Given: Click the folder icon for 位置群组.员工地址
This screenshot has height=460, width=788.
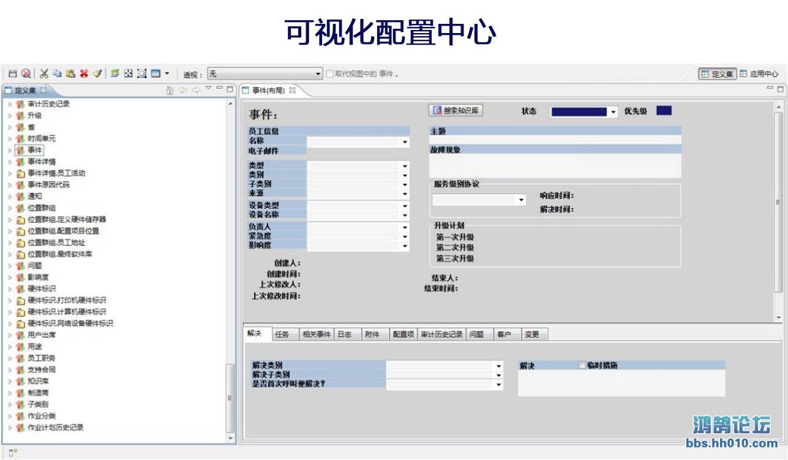Looking at the screenshot, I should [x=20, y=243].
